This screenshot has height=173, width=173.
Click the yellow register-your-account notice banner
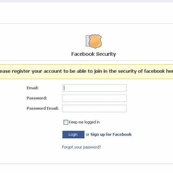point(86,72)
